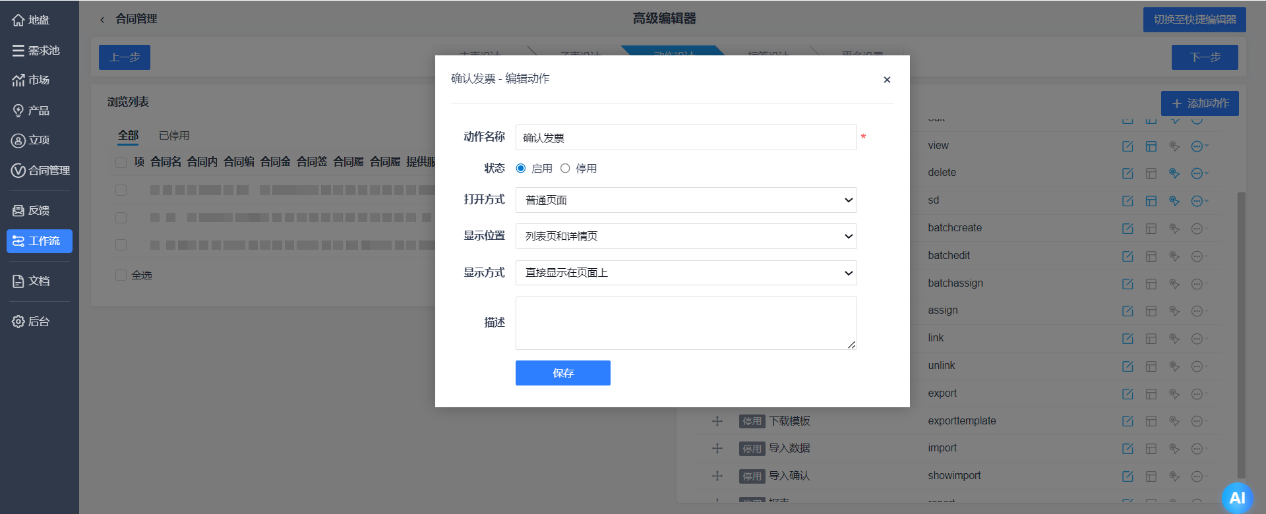Select the 启用 radio button
The height and width of the screenshot is (514, 1266).
pos(521,168)
